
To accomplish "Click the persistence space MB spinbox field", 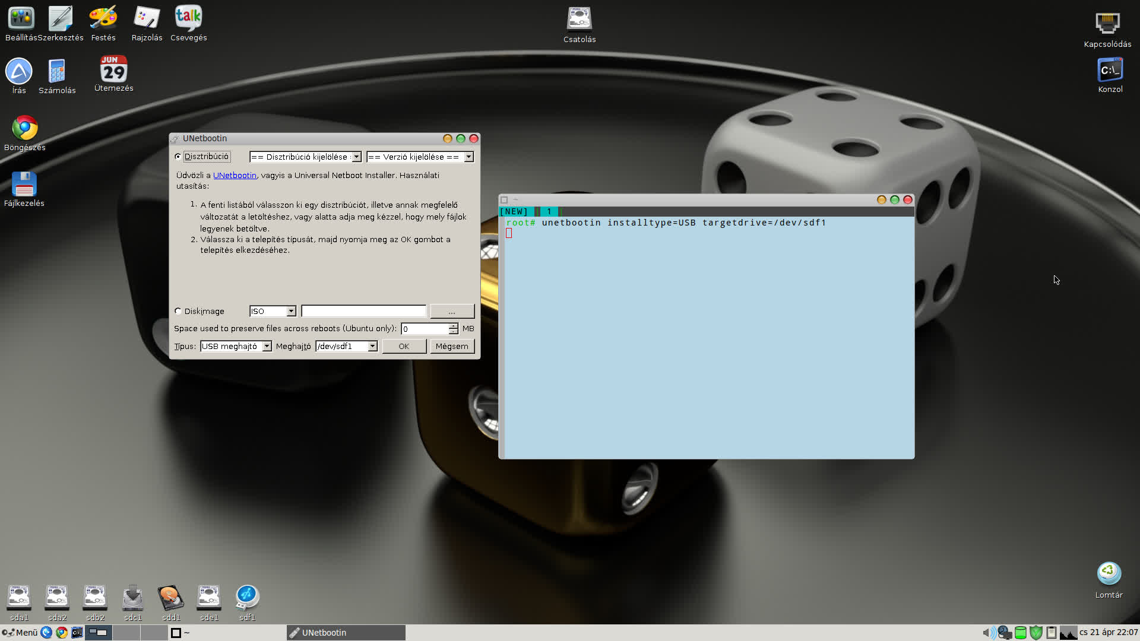I will coord(425,328).
